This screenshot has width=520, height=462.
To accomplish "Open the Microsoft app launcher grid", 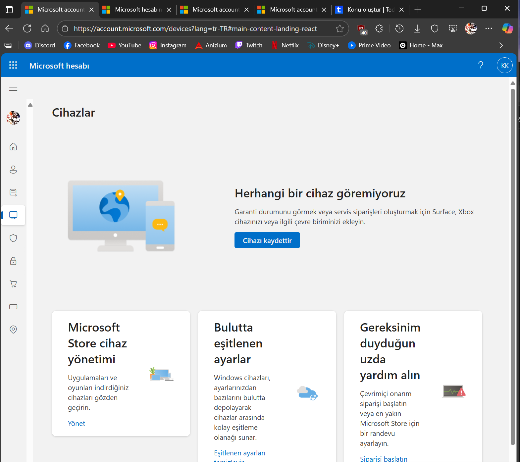I will [13, 65].
